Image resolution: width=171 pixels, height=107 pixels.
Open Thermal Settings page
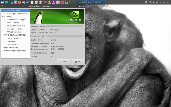13,38
